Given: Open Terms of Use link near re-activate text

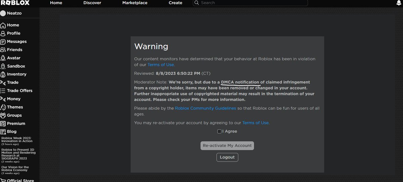Looking at the screenshot, I should (x=255, y=123).
